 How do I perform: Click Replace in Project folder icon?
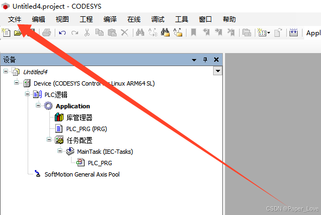(178, 32)
